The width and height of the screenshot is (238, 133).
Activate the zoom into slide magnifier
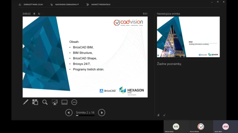click(45, 102)
